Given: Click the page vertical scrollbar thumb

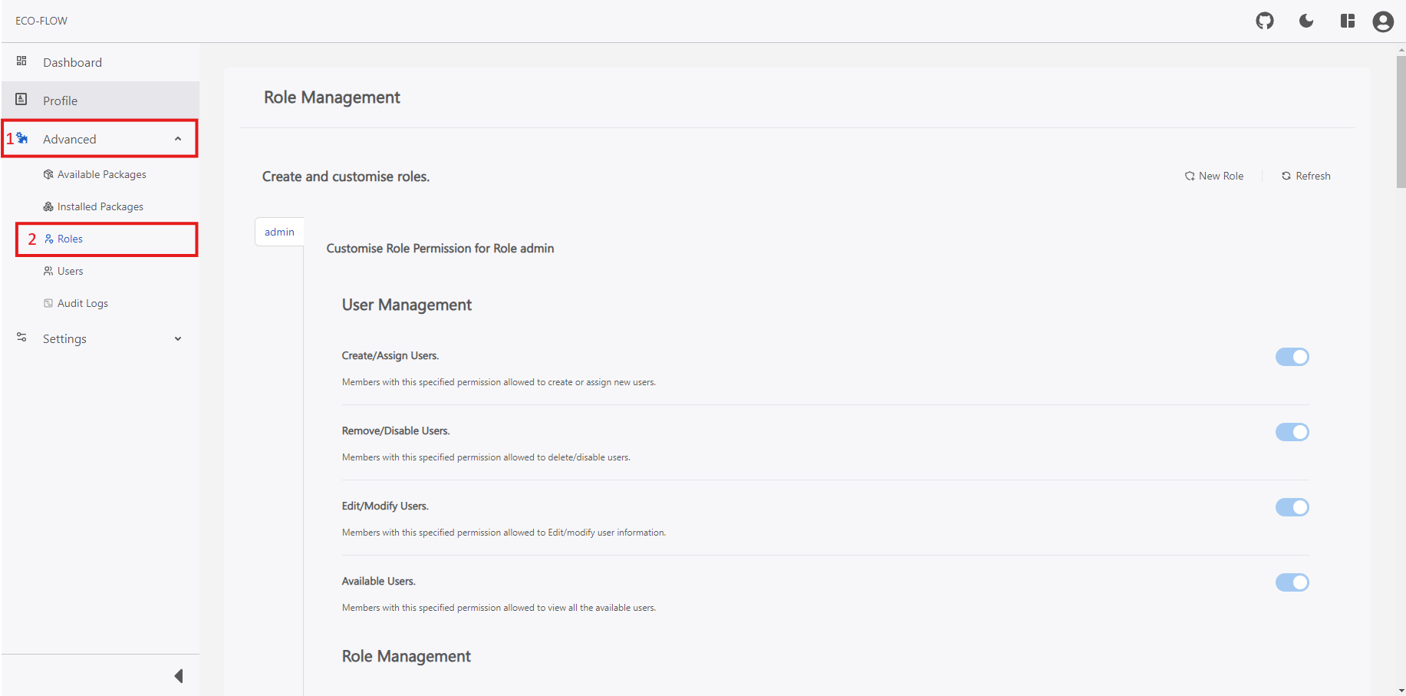Looking at the screenshot, I should 1401,121.
